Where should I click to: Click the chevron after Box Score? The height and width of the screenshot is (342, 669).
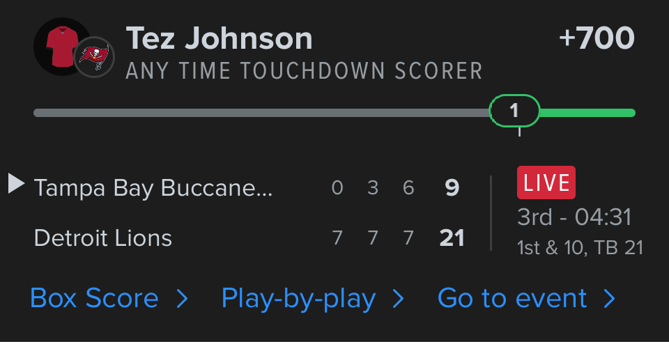pyautogui.click(x=183, y=299)
